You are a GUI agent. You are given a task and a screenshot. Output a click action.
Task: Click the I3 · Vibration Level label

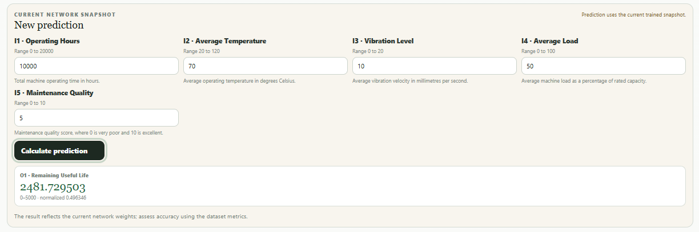click(383, 41)
